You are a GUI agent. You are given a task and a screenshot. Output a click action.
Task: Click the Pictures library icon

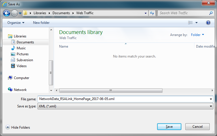[x=13, y=54]
